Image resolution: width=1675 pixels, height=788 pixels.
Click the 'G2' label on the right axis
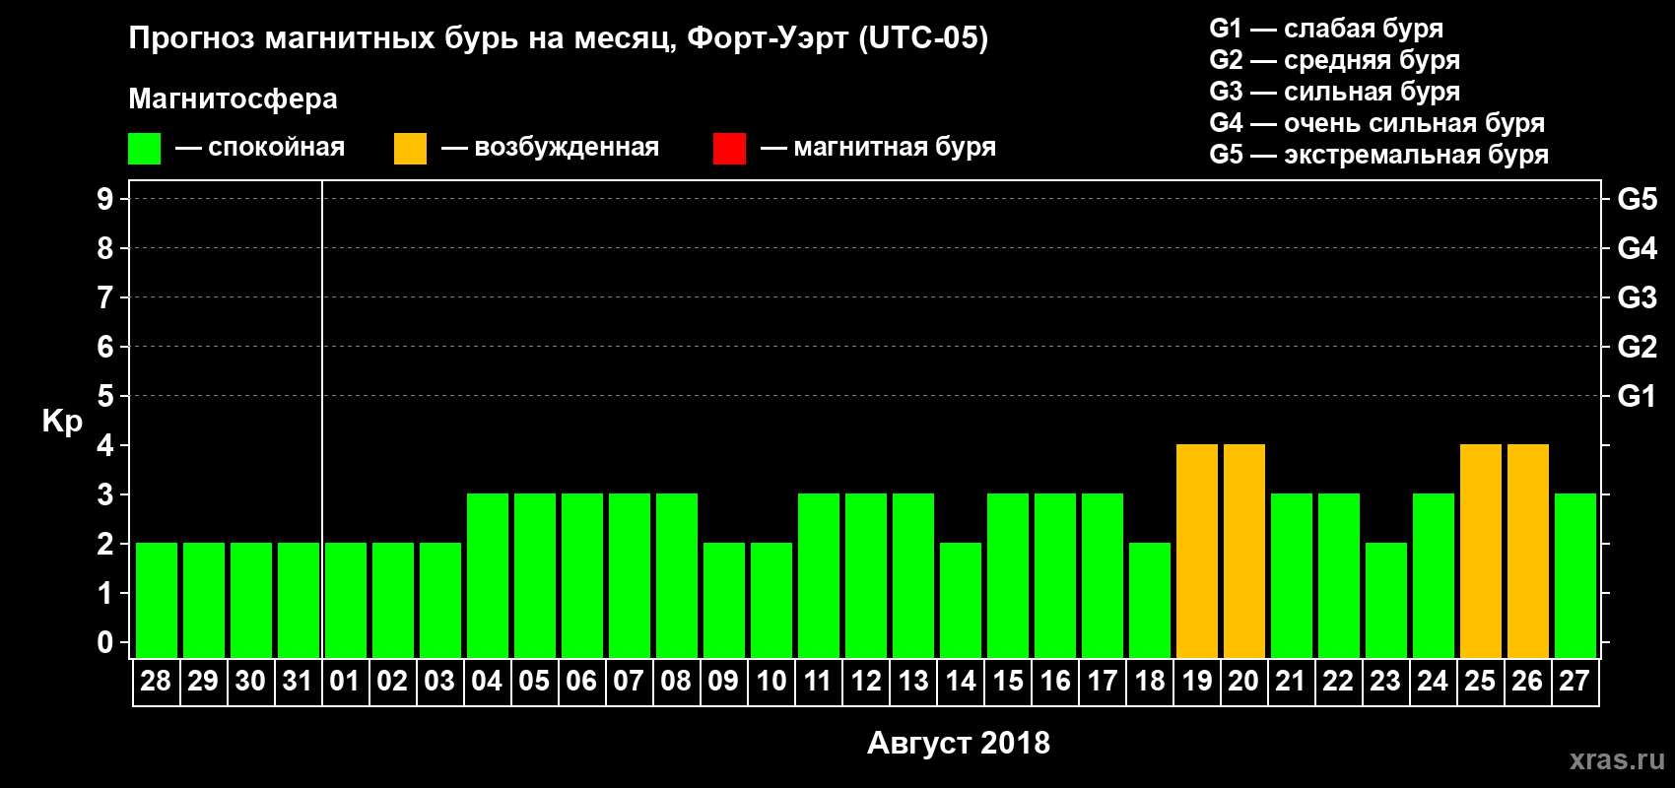tap(1638, 347)
